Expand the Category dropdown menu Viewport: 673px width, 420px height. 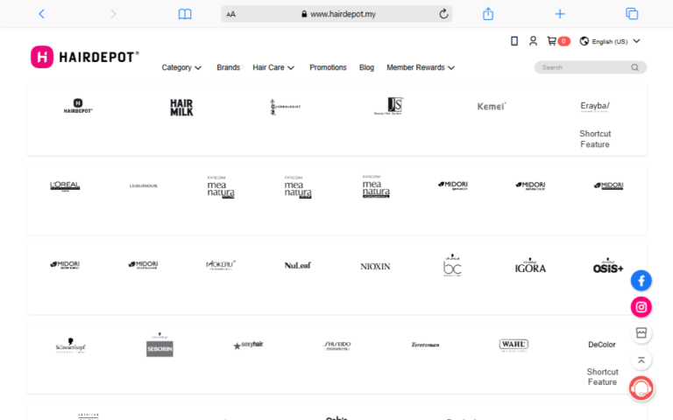[181, 67]
